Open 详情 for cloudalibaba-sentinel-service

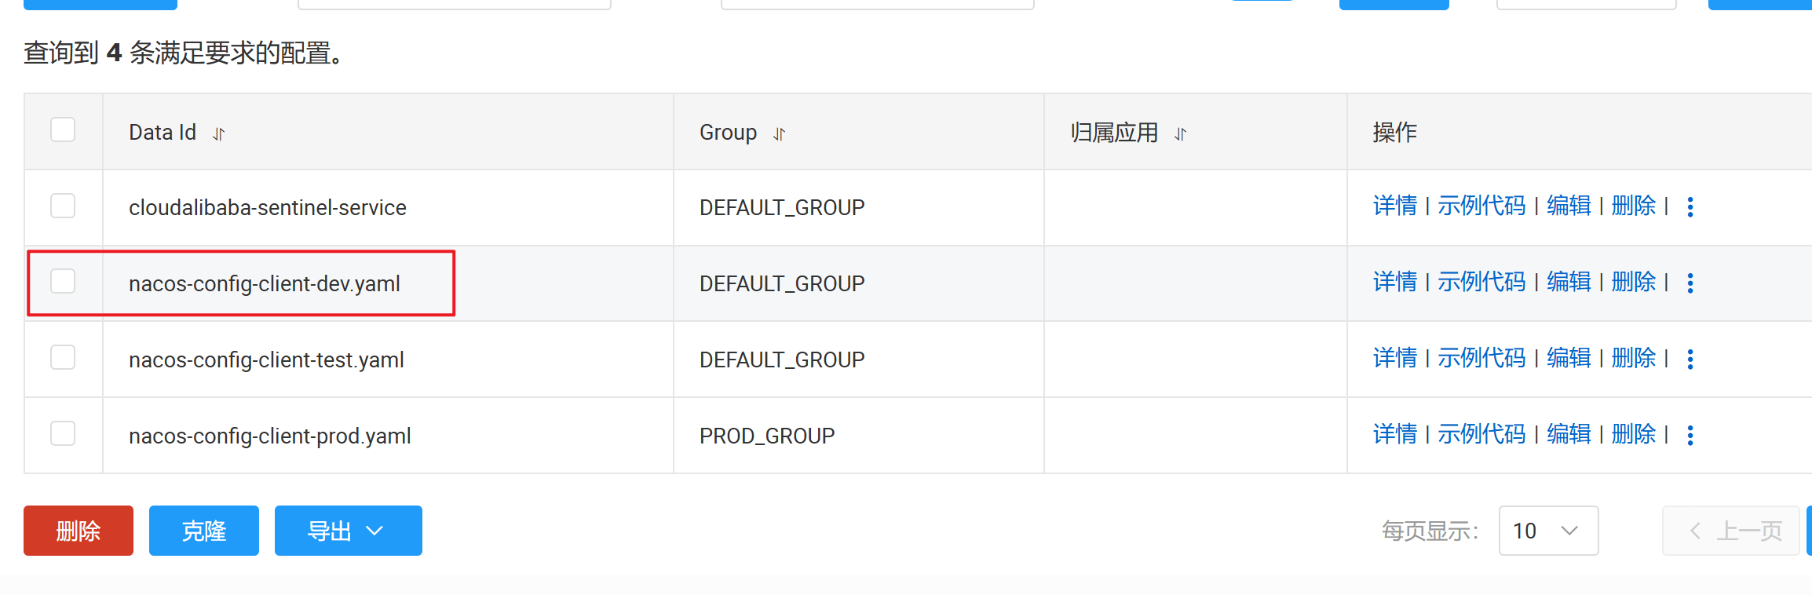[x=1394, y=206]
